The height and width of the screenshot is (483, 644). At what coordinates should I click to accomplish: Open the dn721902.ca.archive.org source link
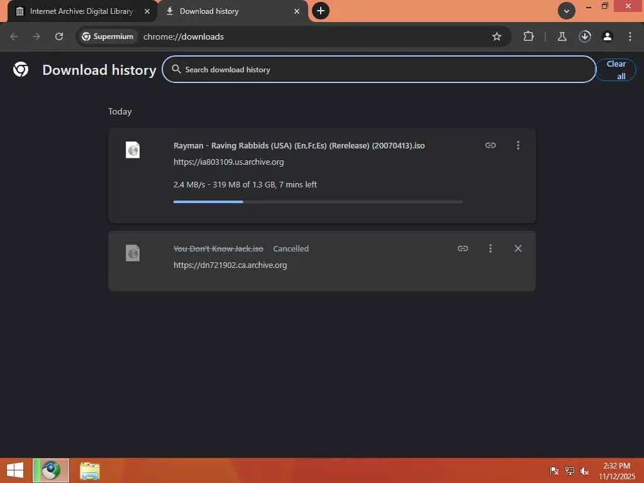coord(230,265)
